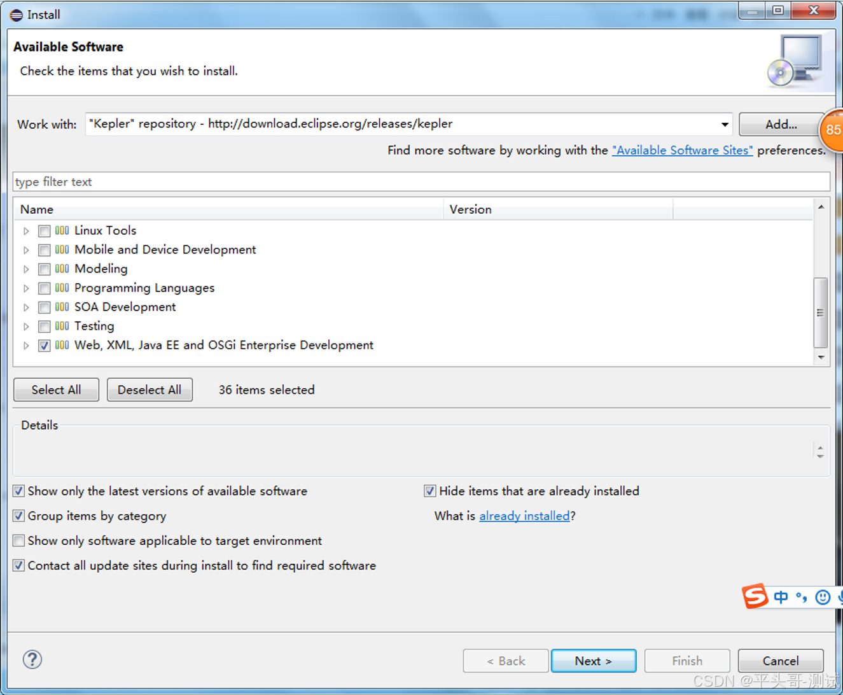Toggle Chinese input mode icon
The height and width of the screenshot is (695, 843).
coord(781,597)
